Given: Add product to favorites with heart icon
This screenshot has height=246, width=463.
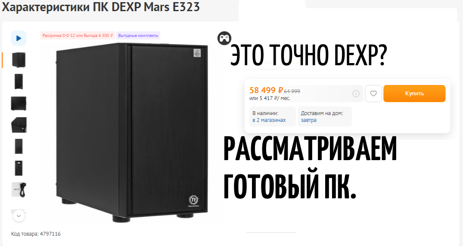Looking at the screenshot, I should click(373, 94).
